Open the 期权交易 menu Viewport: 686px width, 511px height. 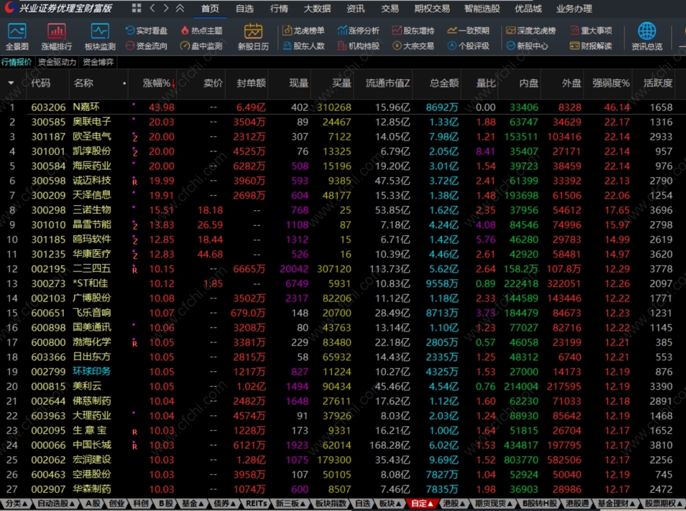click(432, 9)
